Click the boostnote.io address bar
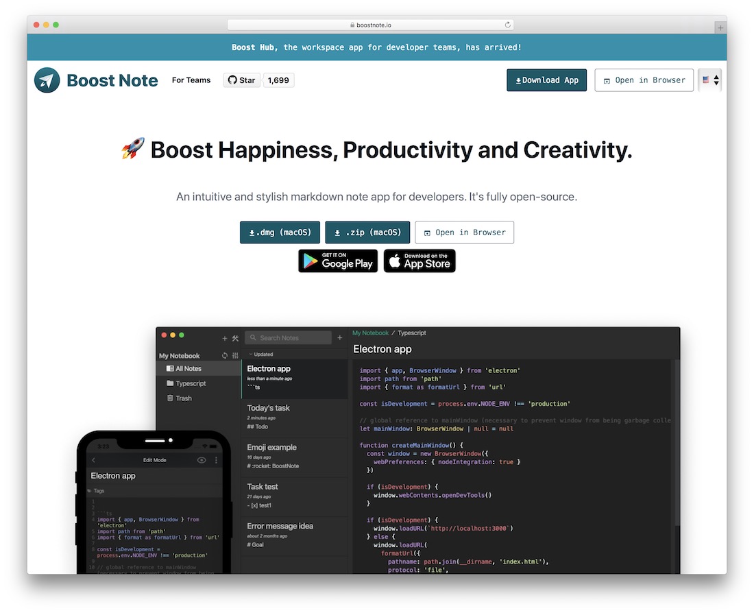The width and height of the screenshot is (754, 613). click(x=370, y=25)
